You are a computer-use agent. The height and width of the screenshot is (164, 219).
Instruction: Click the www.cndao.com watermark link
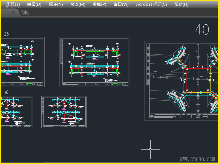tap(197, 159)
